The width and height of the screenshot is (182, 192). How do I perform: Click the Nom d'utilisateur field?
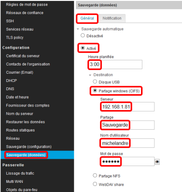[127, 143]
